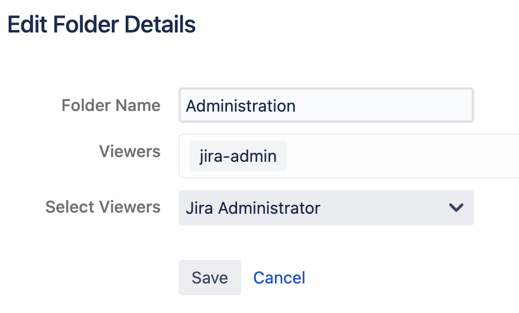Select the jira-admin viewer tag
The height and width of the screenshot is (313, 519).
coord(238,156)
